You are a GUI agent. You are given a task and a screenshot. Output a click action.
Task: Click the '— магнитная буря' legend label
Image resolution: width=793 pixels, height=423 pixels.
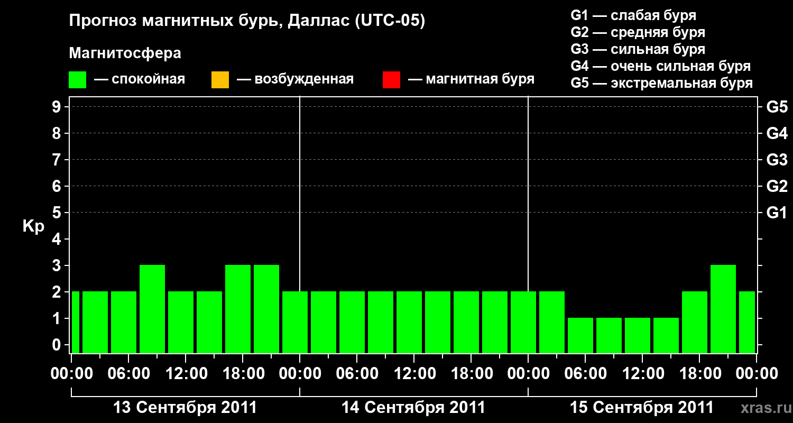471,79
